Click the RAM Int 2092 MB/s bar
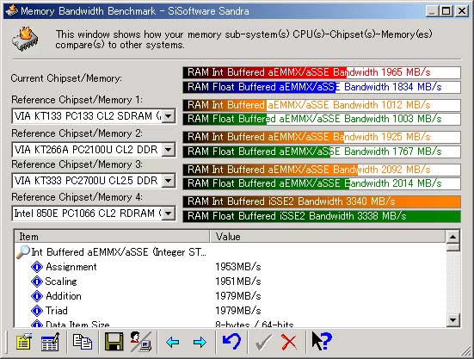 point(322,170)
